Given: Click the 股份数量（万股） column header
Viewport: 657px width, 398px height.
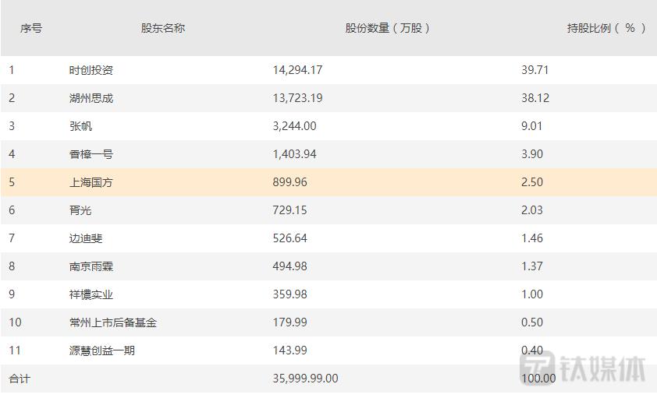Looking at the screenshot, I should [388, 28].
